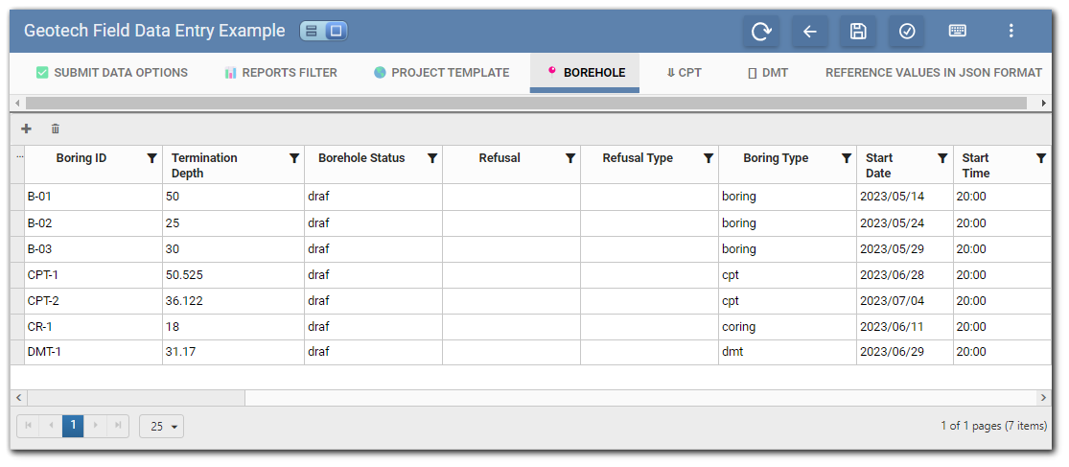Click the checkmark validate icon
The height and width of the screenshot is (467, 1069).
(907, 32)
